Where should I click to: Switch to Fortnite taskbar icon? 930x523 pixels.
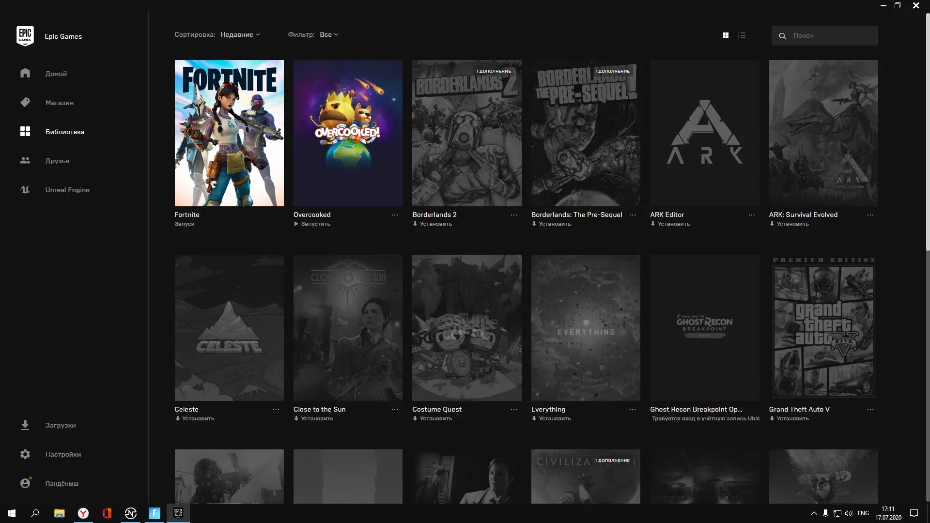(155, 513)
